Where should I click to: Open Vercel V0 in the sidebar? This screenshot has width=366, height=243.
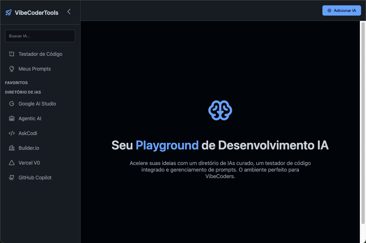[29, 163]
